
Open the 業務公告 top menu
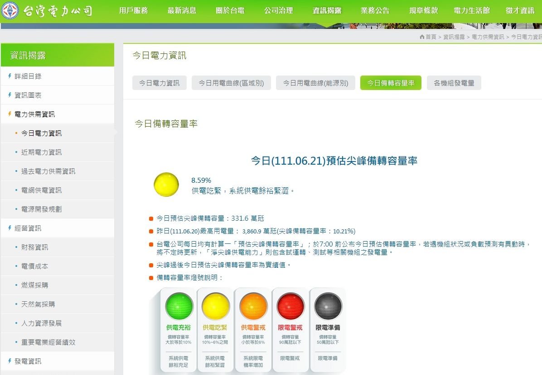[x=375, y=11]
